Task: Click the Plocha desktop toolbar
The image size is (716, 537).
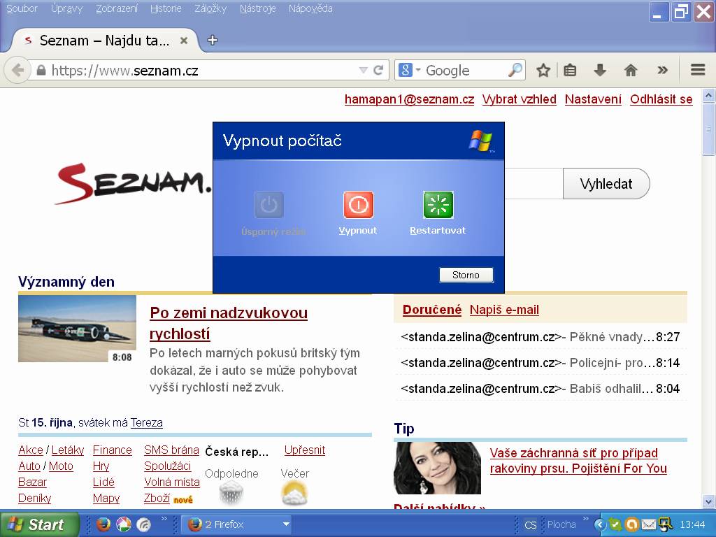Action: pyautogui.click(x=561, y=524)
